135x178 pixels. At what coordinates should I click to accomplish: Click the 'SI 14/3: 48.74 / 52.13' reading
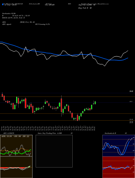point(21,16)
